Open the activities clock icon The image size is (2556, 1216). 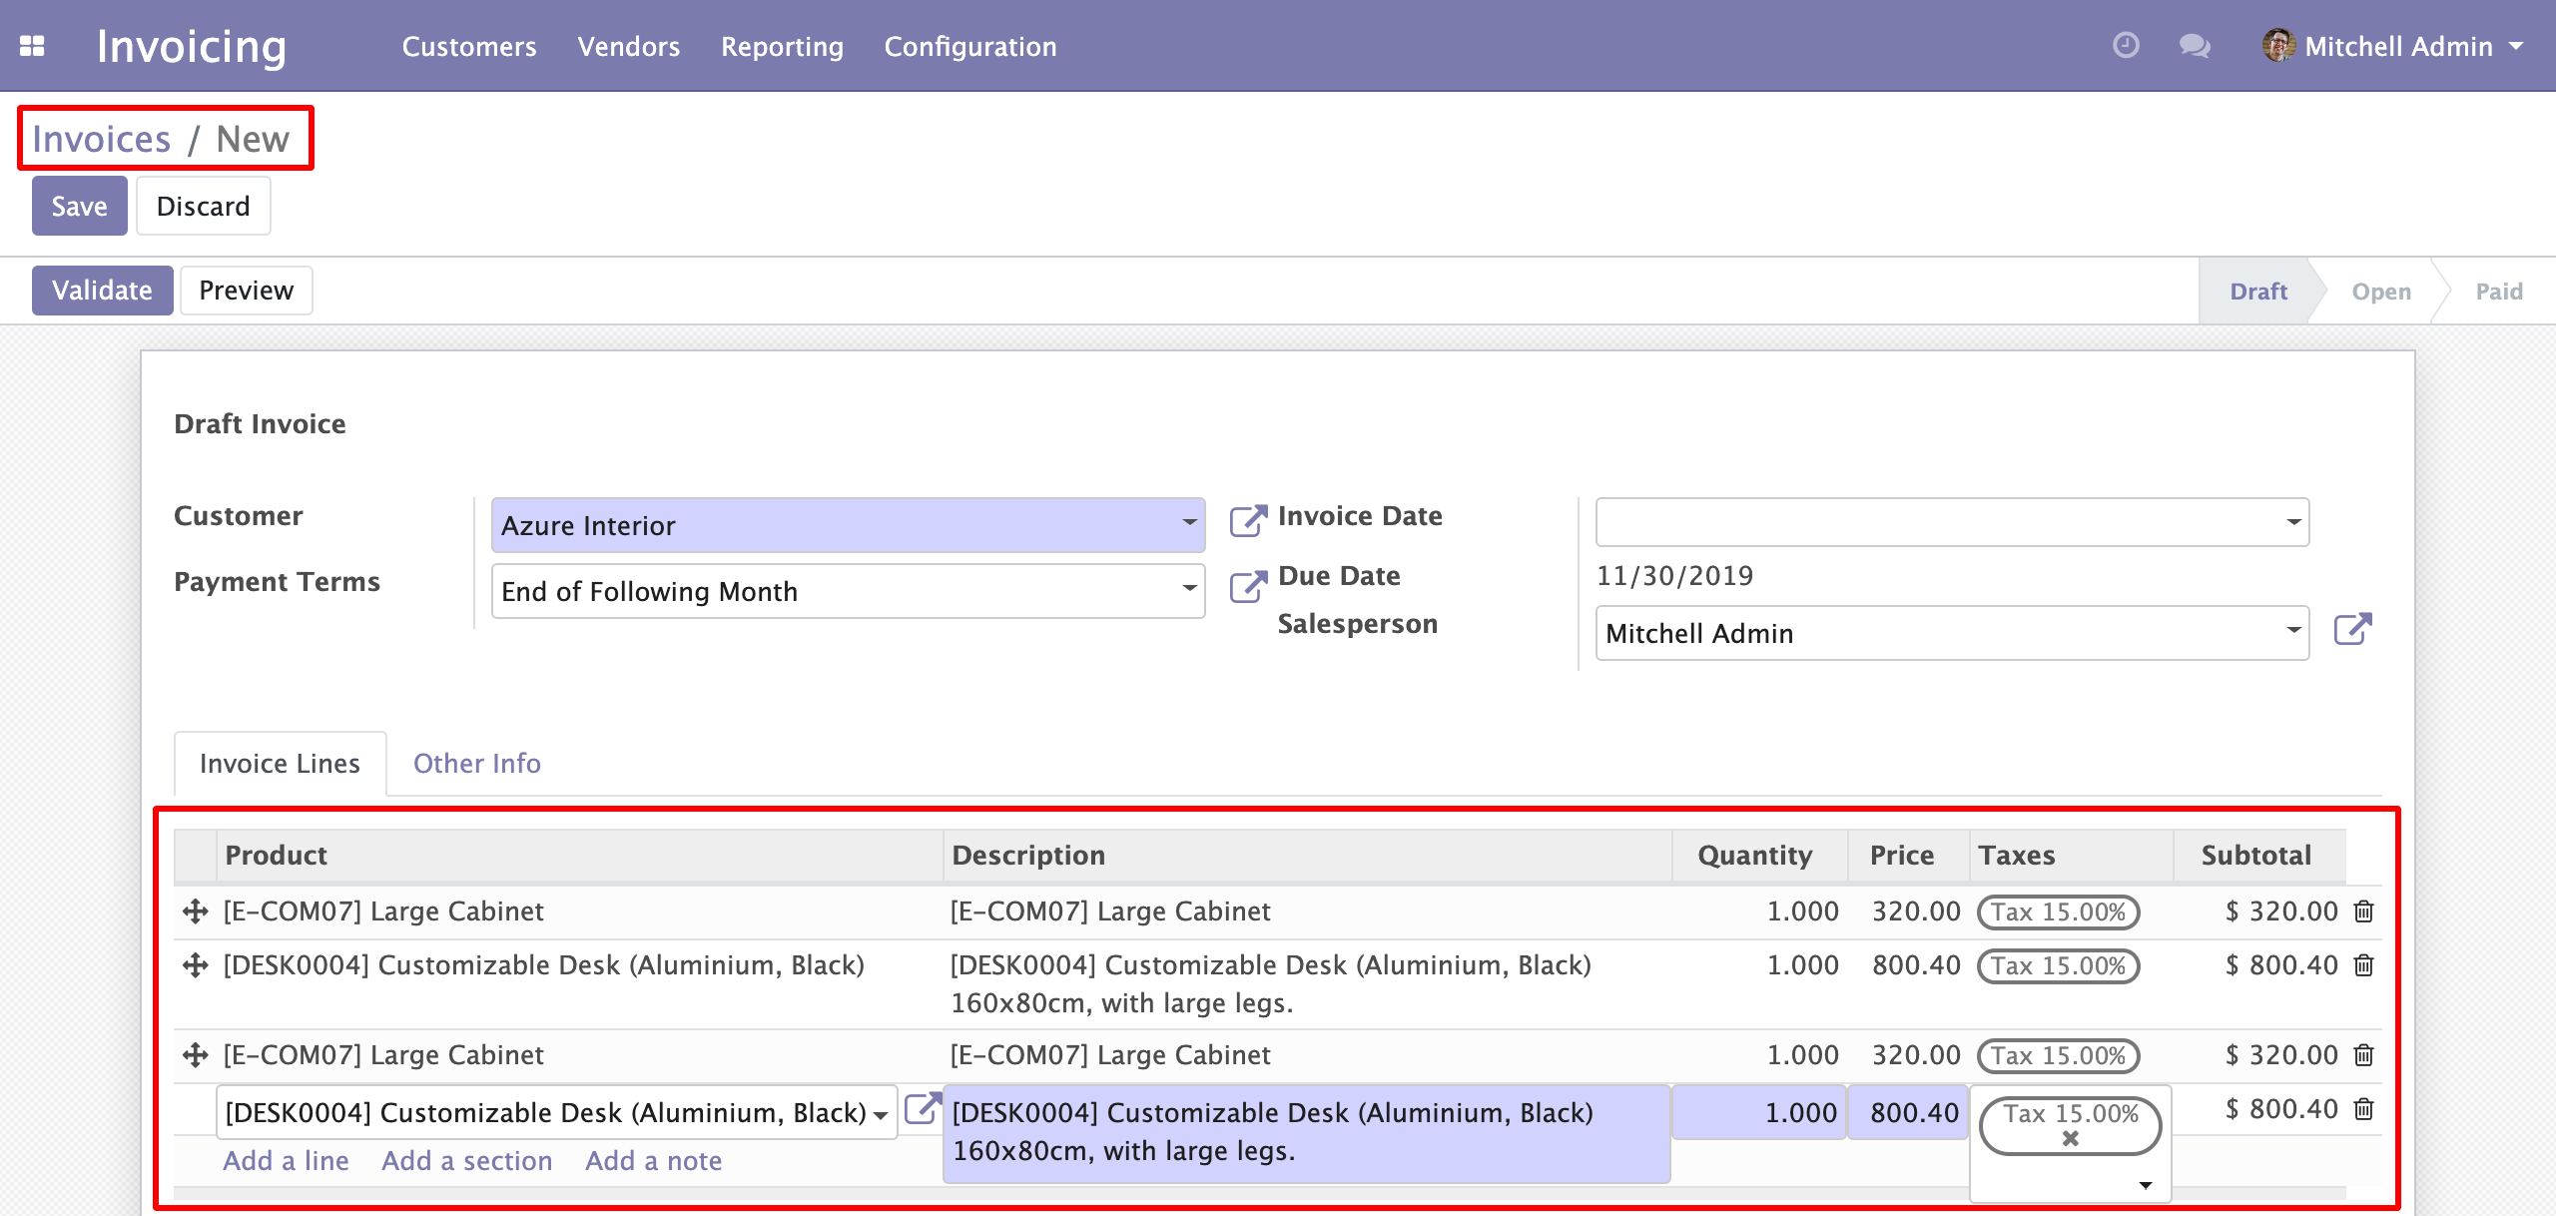2126,46
